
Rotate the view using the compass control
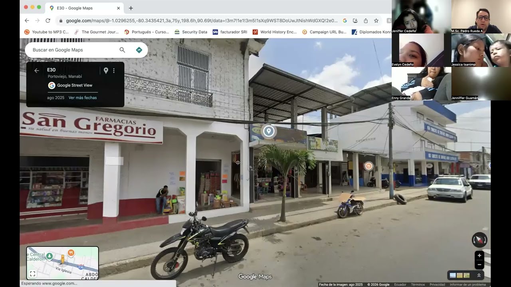click(x=479, y=240)
